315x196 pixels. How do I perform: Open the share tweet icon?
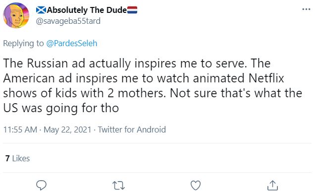tap(272, 186)
